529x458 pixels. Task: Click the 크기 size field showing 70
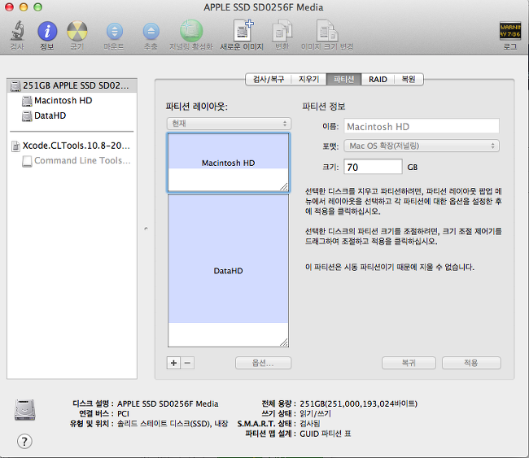(x=373, y=167)
